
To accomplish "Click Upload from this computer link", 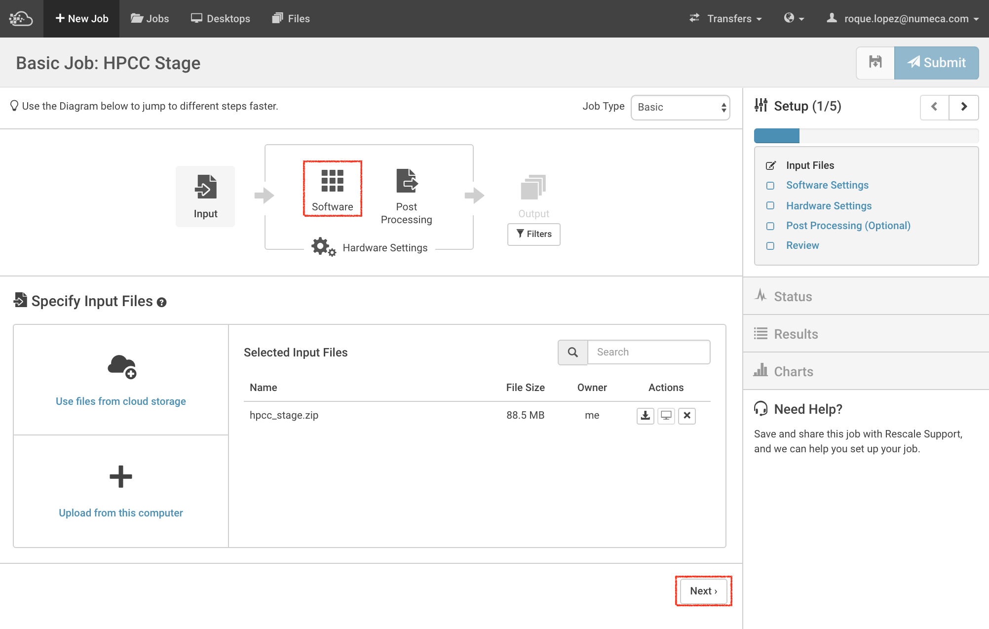I will coord(121,512).
